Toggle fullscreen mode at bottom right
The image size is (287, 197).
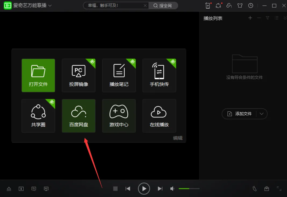tap(279, 189)
